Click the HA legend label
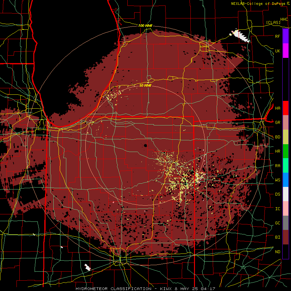 (277, 108)
